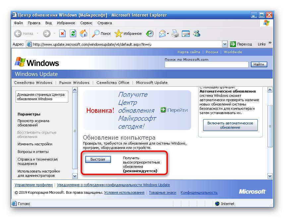Go to Home page icon

(84, 34)
